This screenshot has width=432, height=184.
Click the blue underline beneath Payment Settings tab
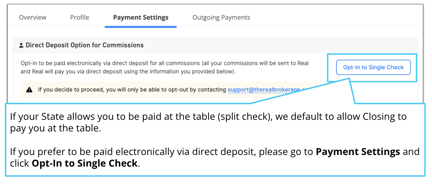click(x=141, y=27)
